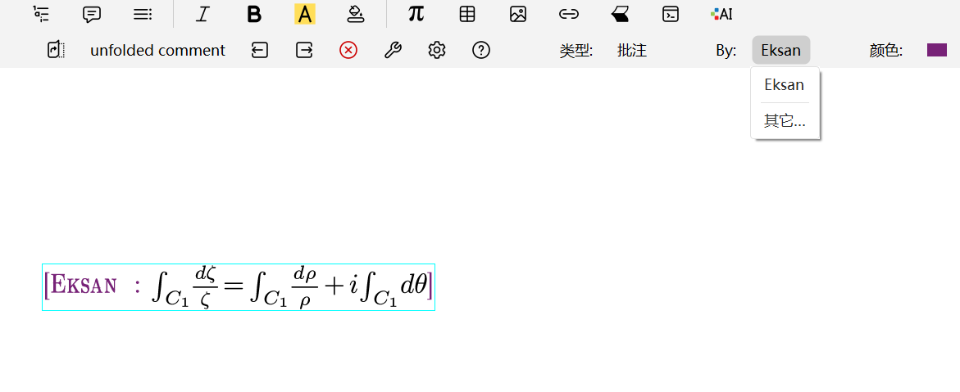
Task: Choose 其它... in the author menu
Action: click(785, 121)
